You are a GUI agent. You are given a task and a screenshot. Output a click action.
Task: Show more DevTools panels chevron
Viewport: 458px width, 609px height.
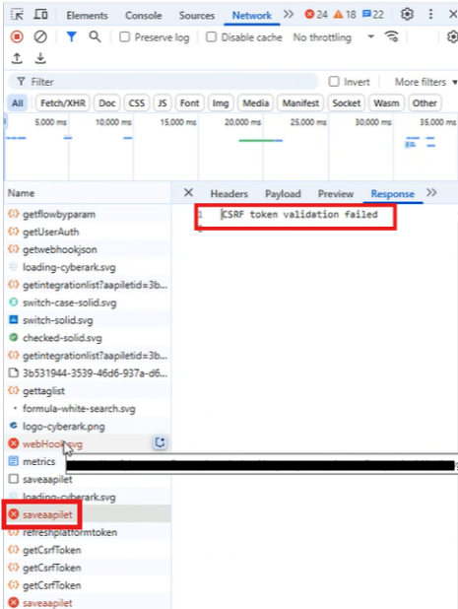[x=289, y=15]
